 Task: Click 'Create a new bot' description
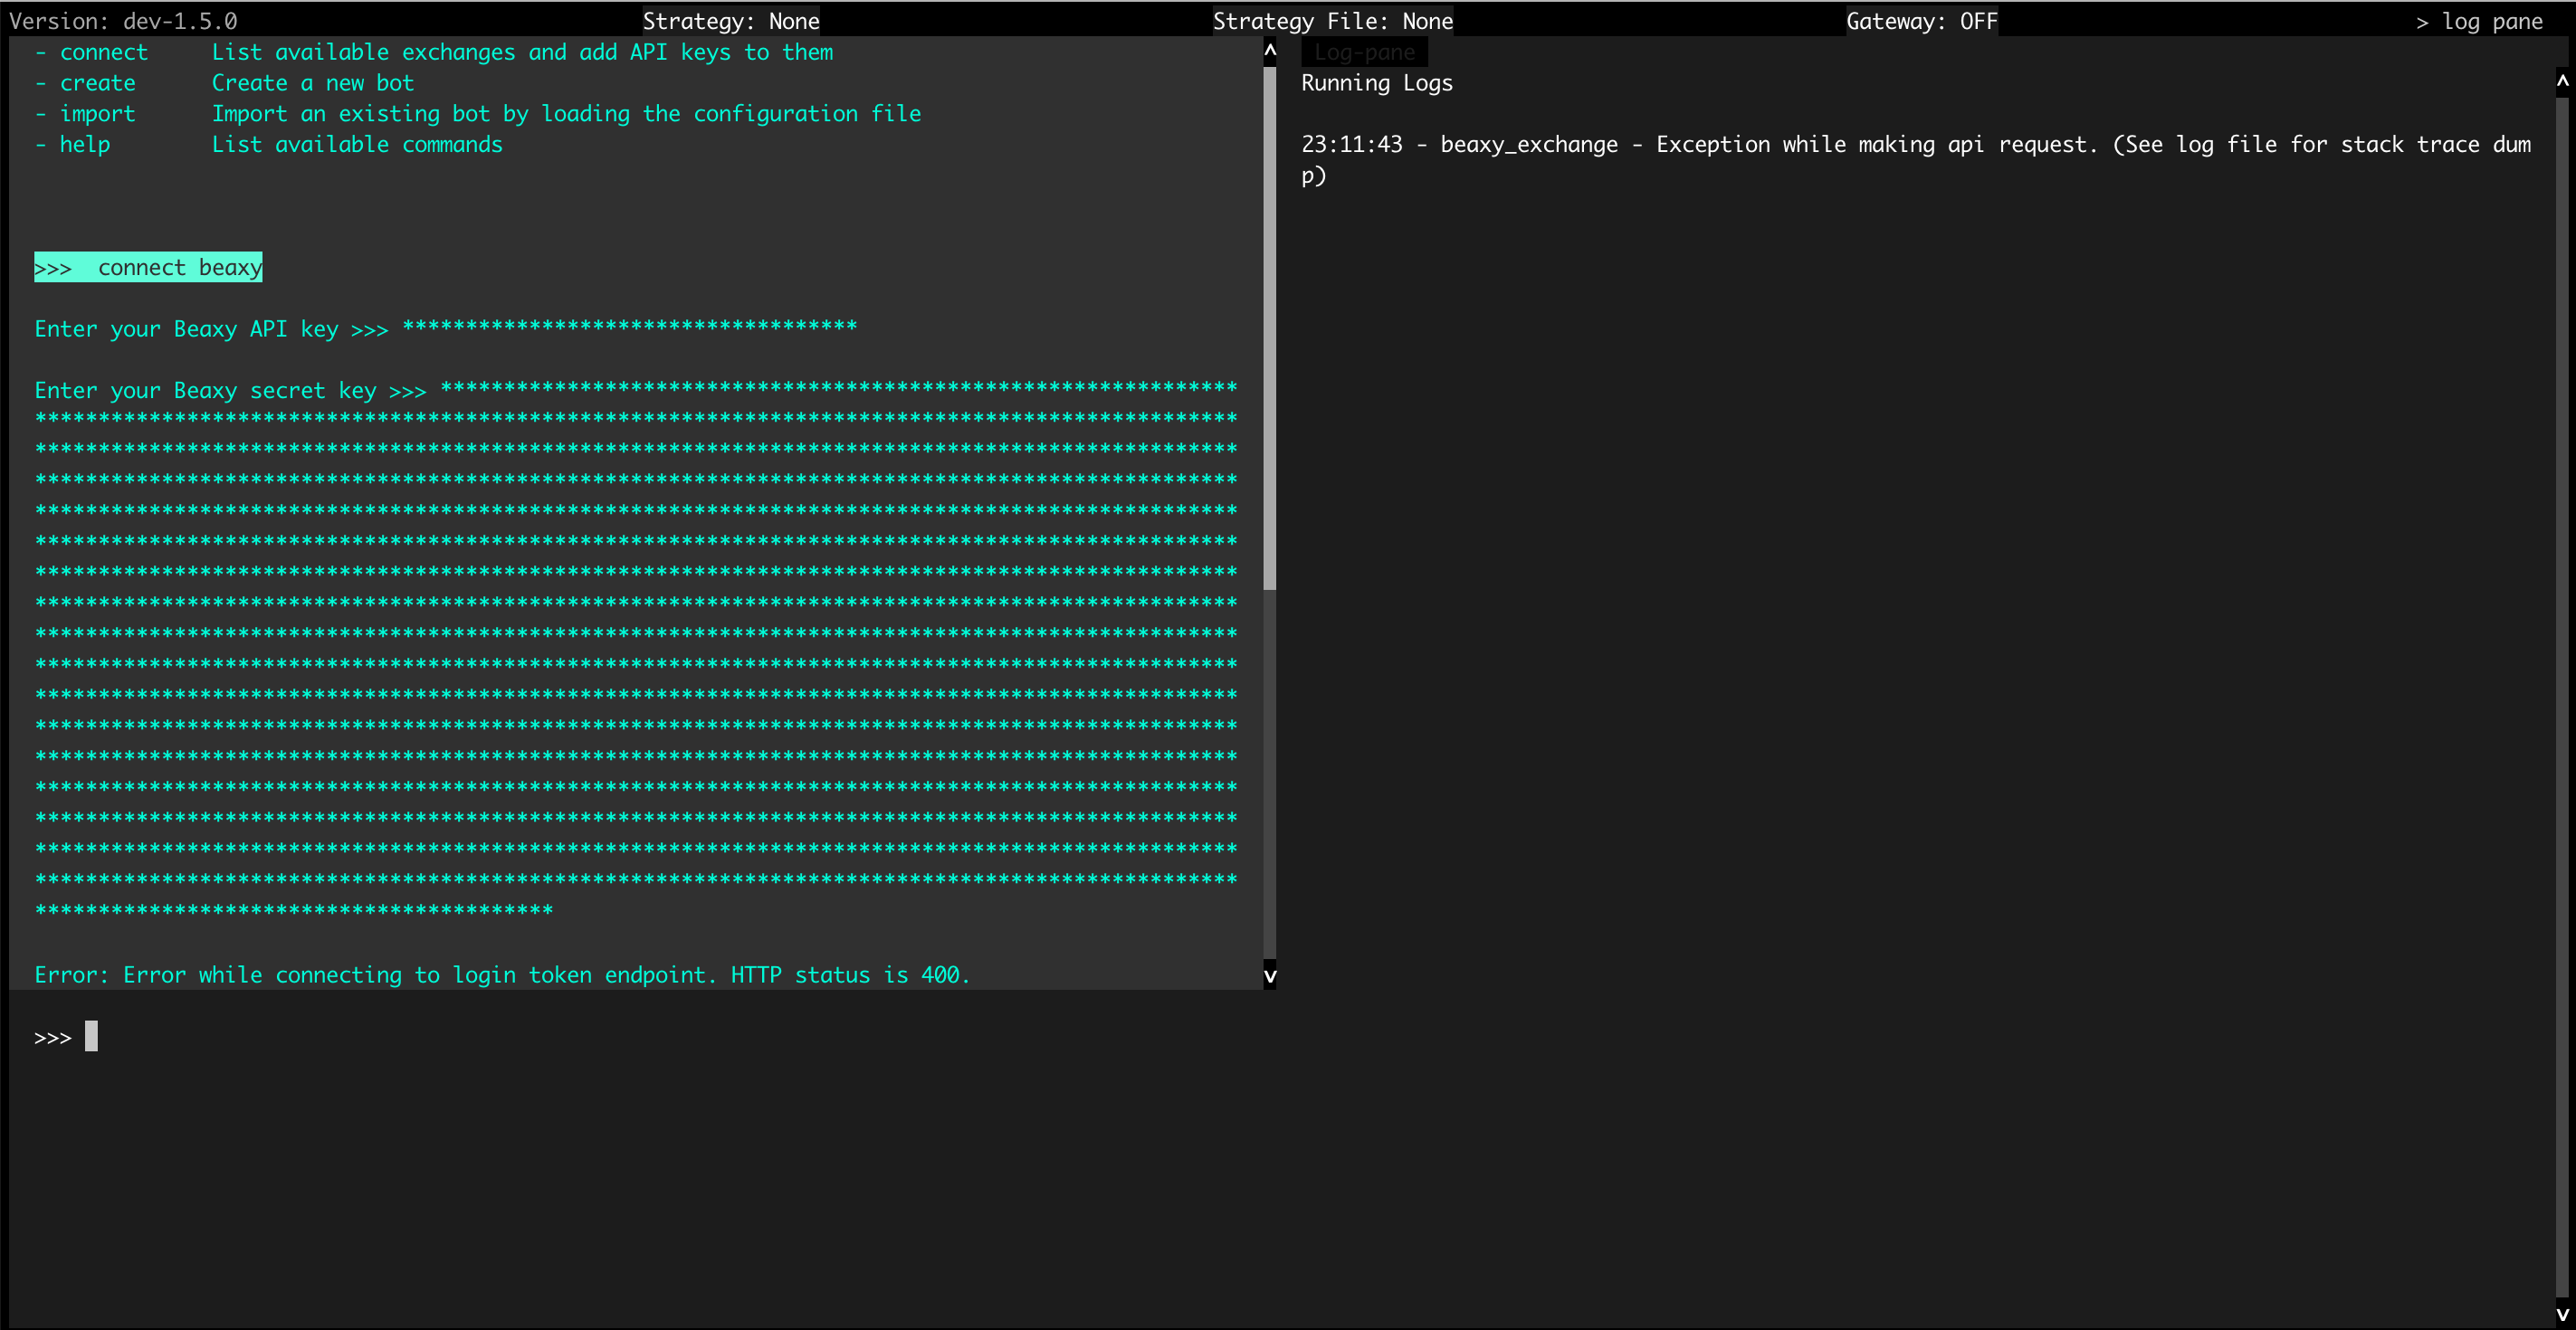[313, 83]
